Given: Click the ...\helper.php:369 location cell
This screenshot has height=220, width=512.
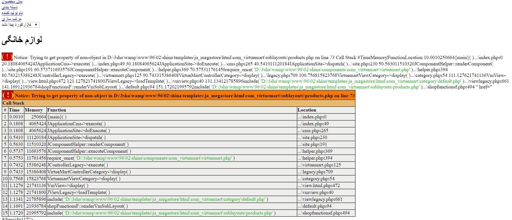Looking at the screenshot, I should 326,151.
